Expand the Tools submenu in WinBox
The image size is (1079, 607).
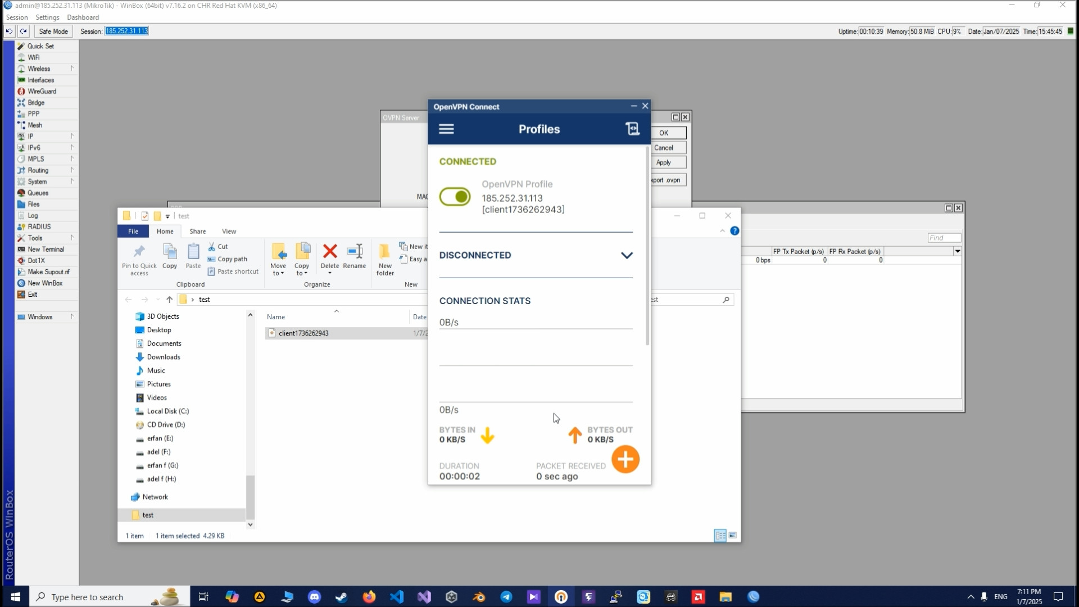pyautogui.click(x=72, y=238)
